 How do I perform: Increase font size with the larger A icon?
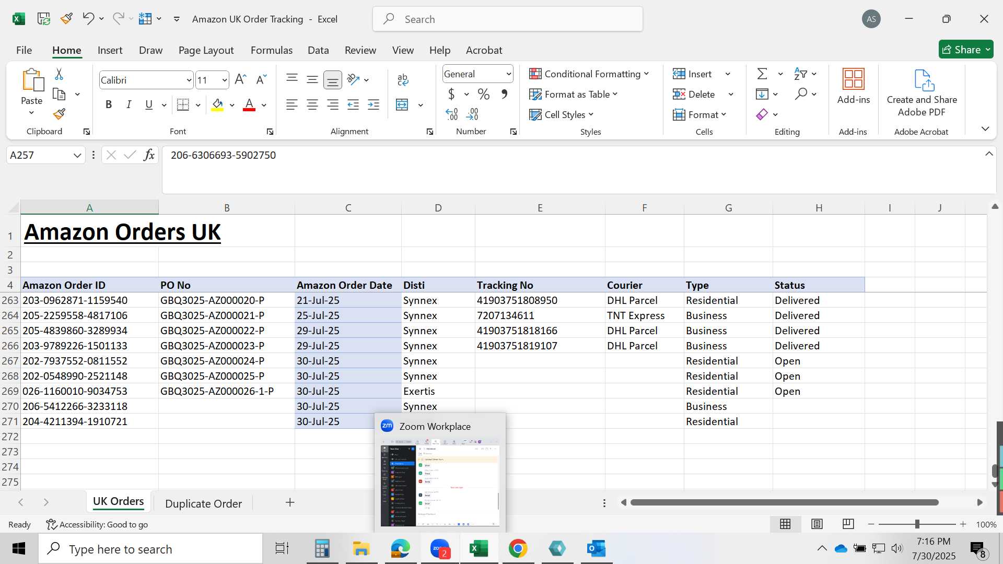(x=240, y=79)
